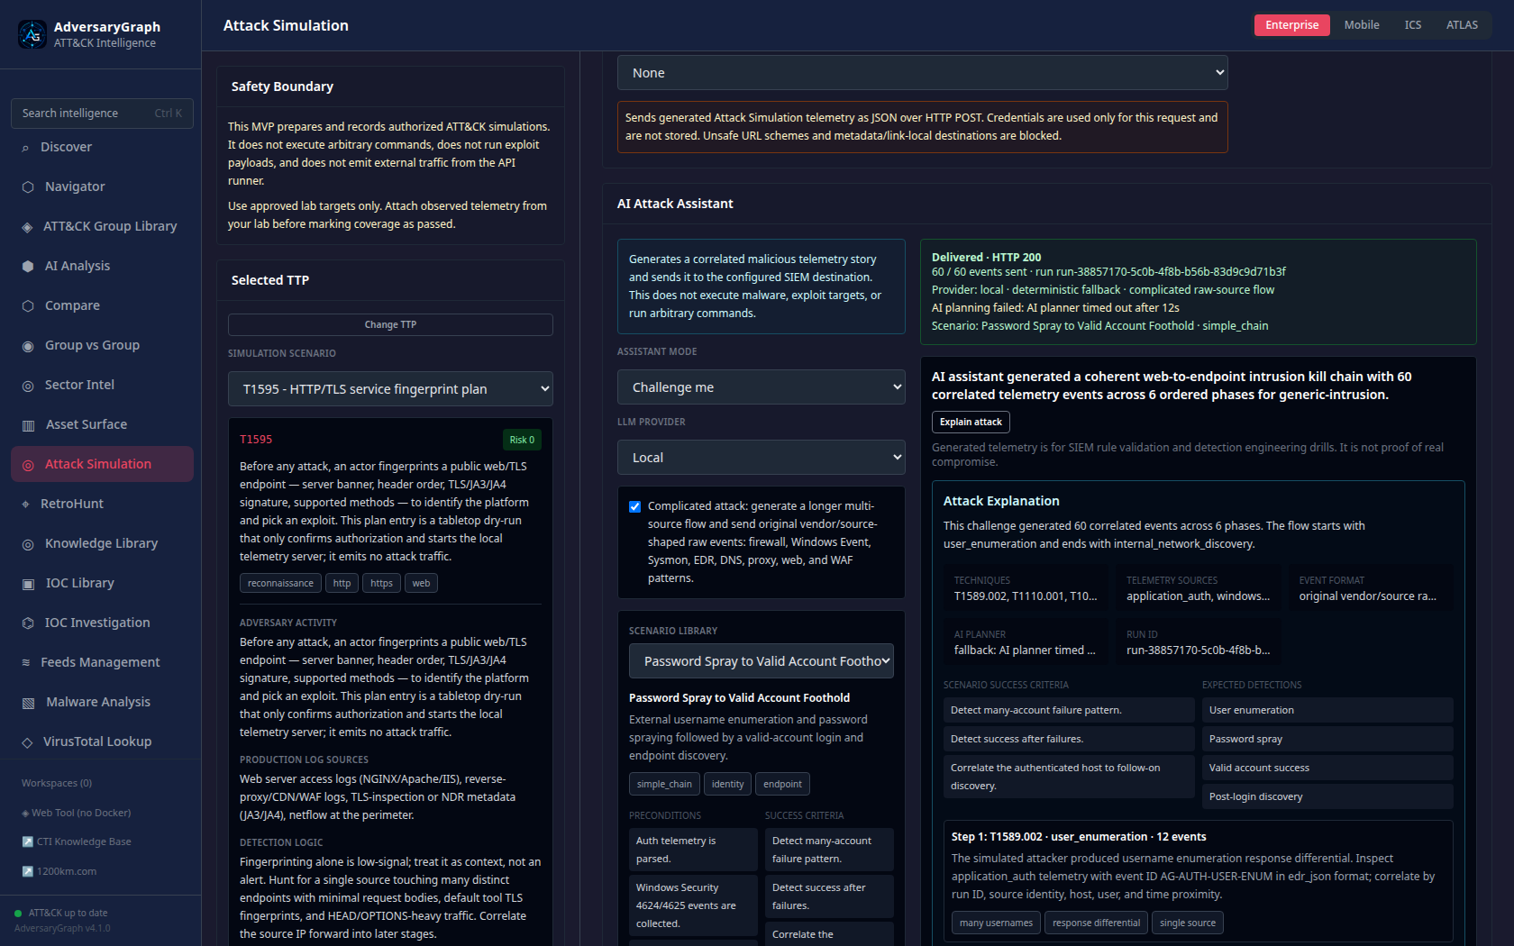Click the IOC Investigation shield icon
The height and width of the screenshot is (946, 1514).
point(28,623)
